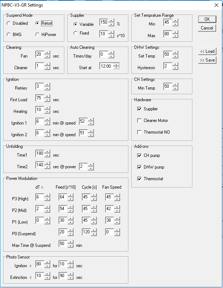Choose the HiPower suspend mode option
Viewport: 223px width, 288px height.
click(x=37, y=35)
